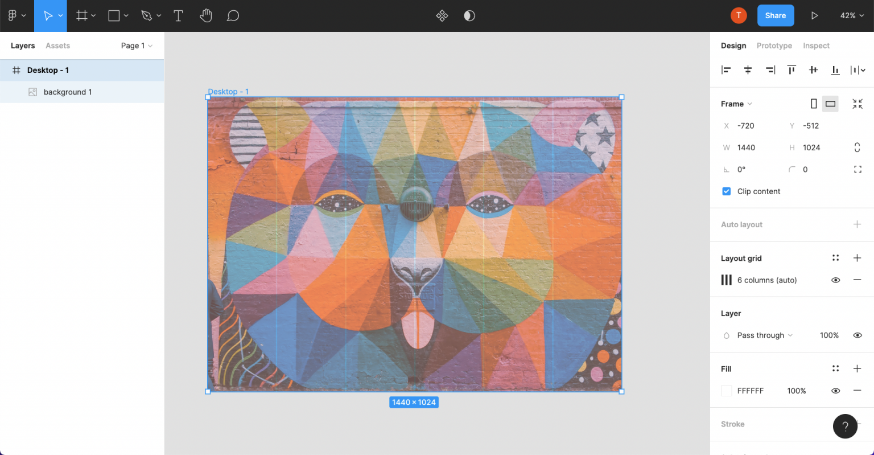Uncheck the Clip content checkbox
The height and width of the screenshot is (455, 874).
click(726, 191)
